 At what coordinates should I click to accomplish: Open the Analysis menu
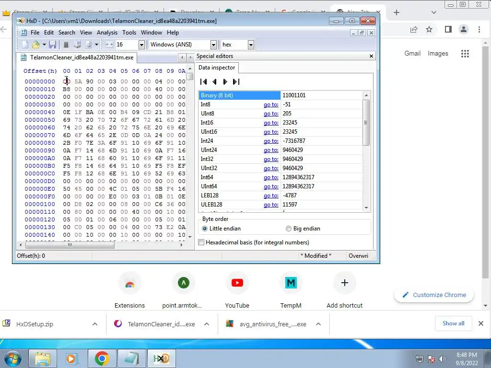pos(107,33)
